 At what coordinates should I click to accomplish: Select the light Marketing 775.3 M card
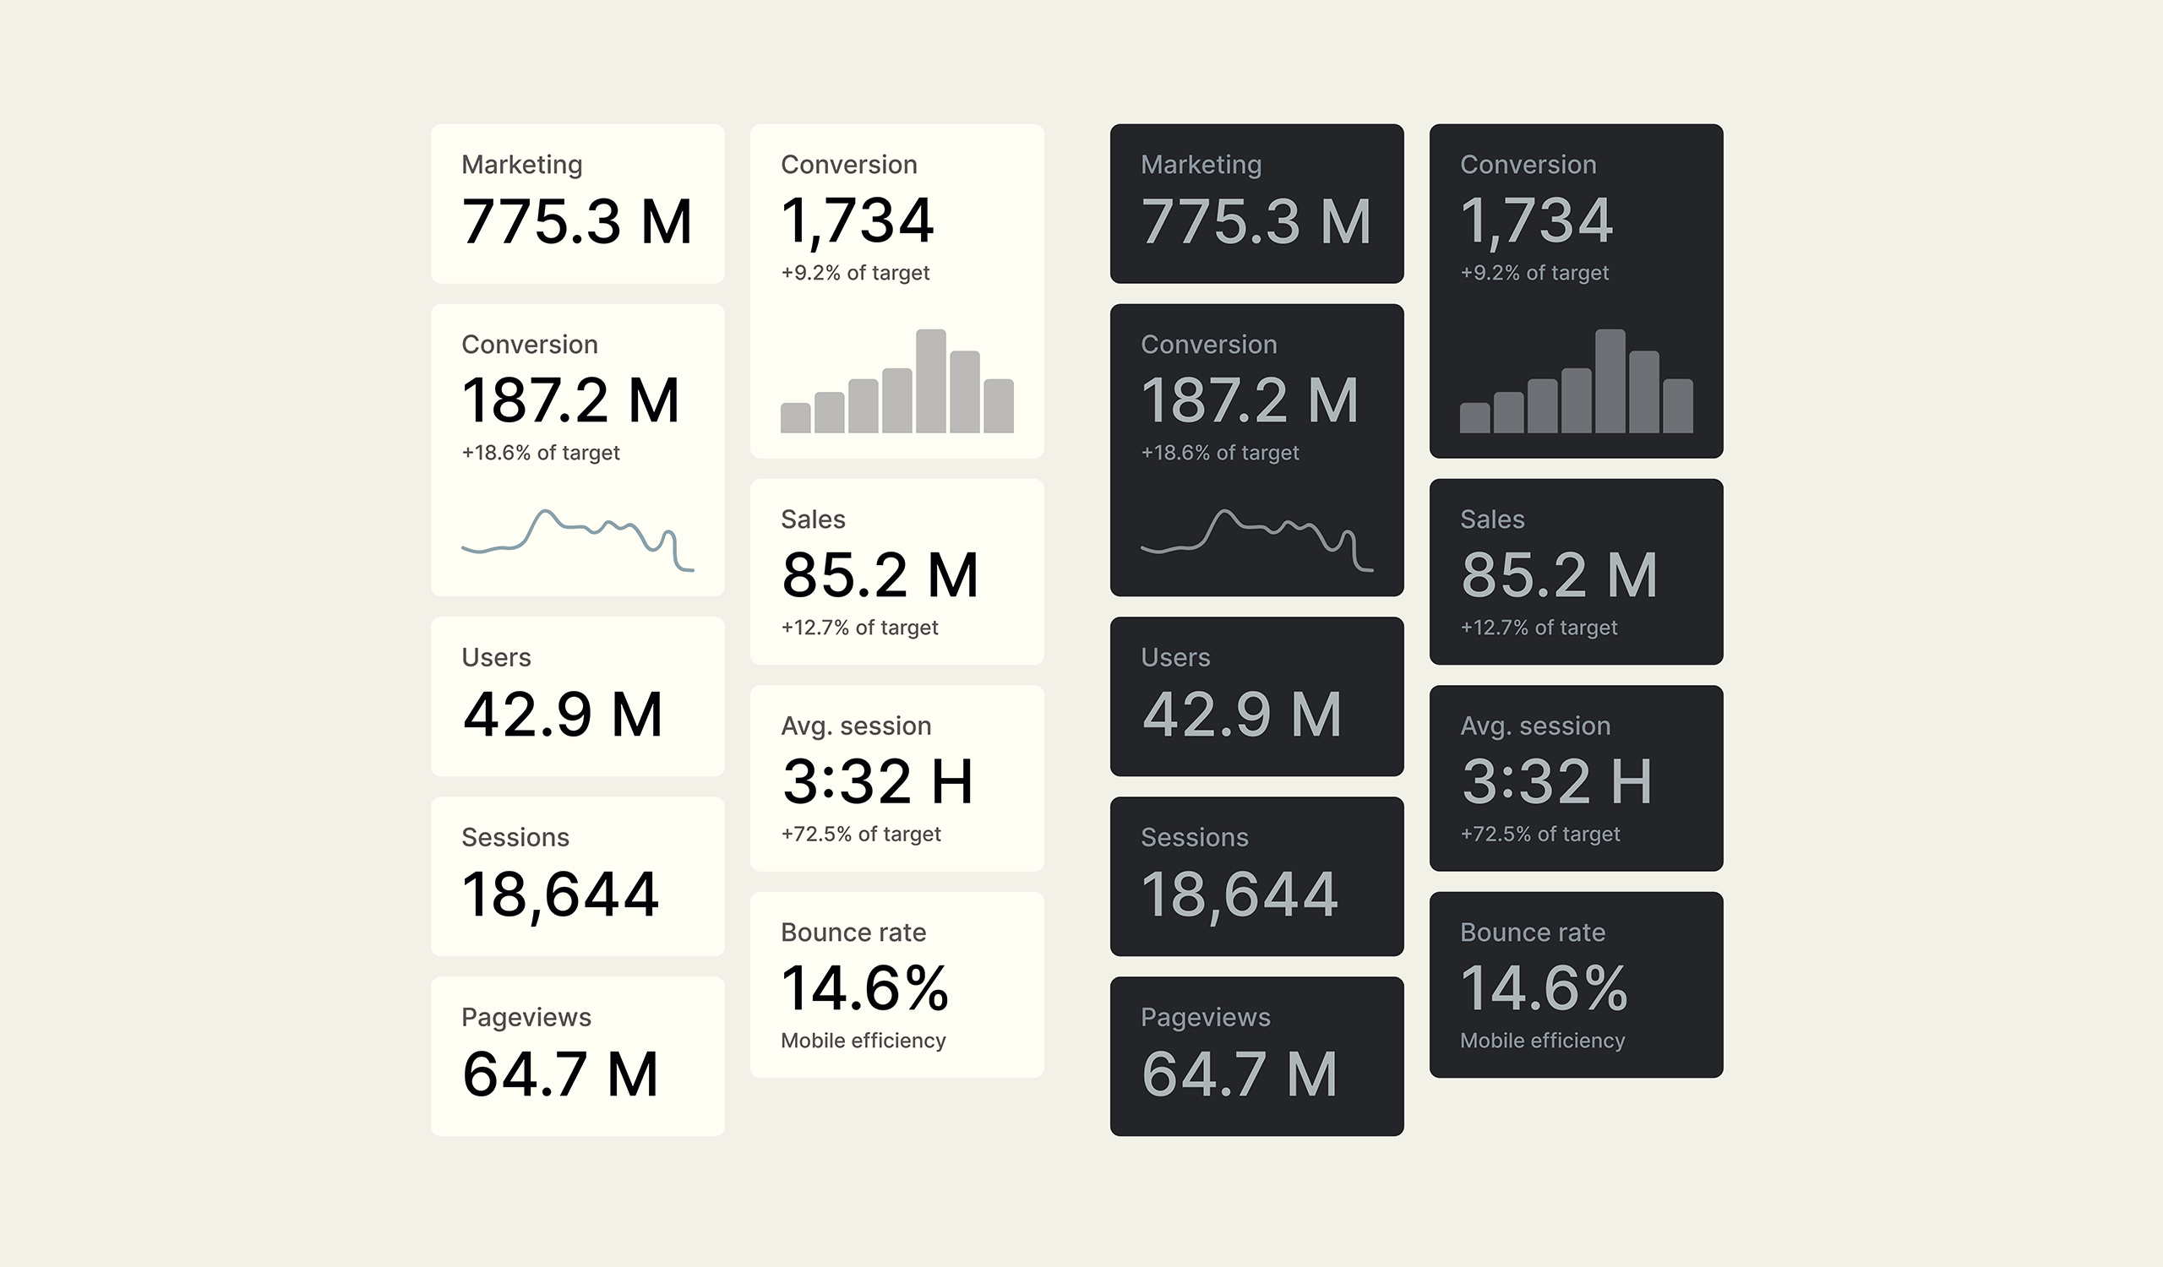[577, 204]
